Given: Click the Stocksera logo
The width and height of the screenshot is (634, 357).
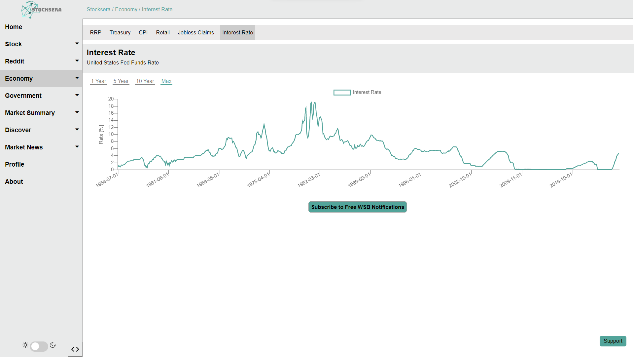Looking at the screenshot, I should click(41, 10).
